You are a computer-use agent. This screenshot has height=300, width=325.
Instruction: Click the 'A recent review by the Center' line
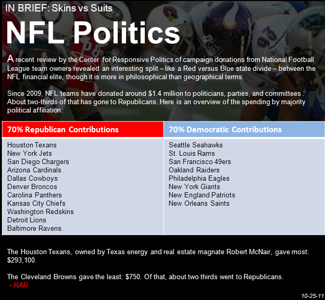pos(160,59)
